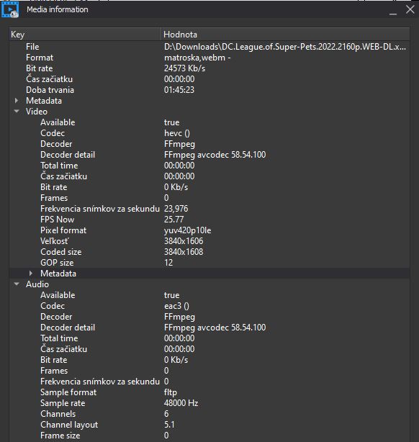Expand the Video Metadata sub-node
The height and width of the screenshot is (442, 419).
(31, 273)
